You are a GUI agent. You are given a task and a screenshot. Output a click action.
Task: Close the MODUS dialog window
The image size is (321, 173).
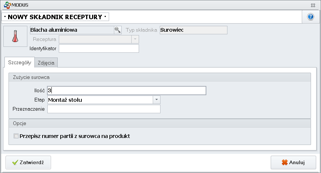click(313, 5)
